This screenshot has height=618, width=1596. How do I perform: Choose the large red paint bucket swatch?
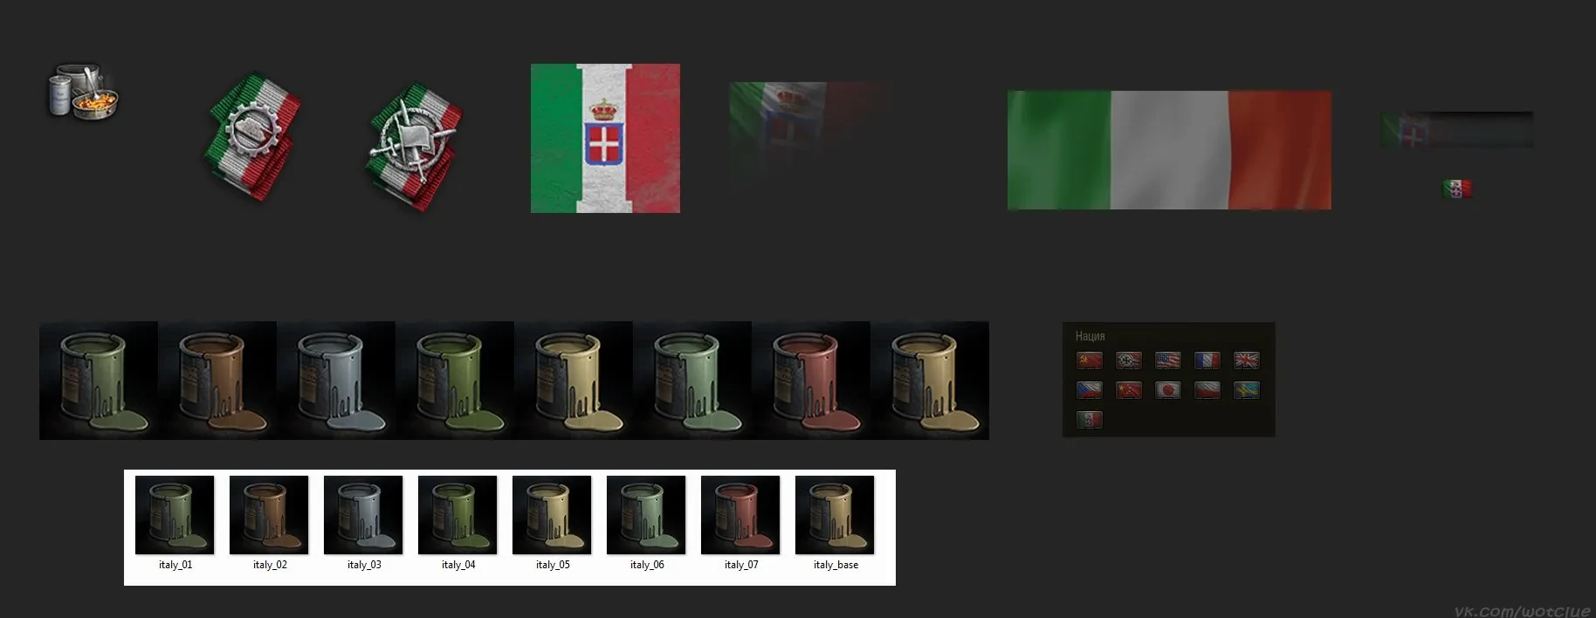[811, 381]
